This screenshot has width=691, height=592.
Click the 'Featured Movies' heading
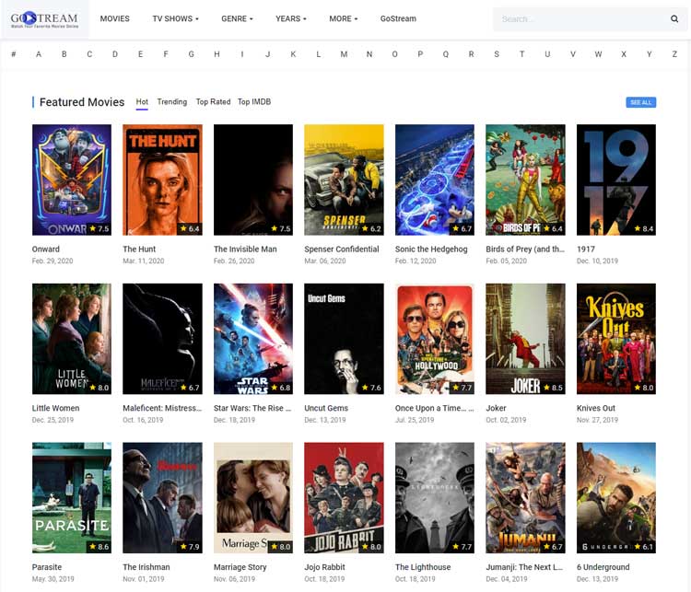(82, 102)
